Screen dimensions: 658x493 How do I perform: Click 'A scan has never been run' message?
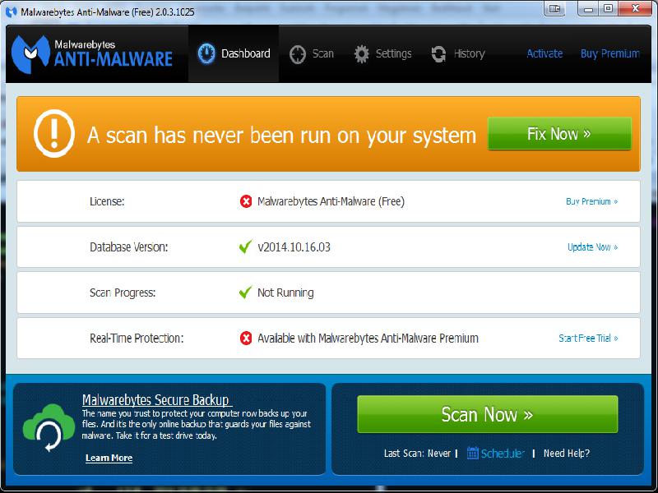(281, 136)
